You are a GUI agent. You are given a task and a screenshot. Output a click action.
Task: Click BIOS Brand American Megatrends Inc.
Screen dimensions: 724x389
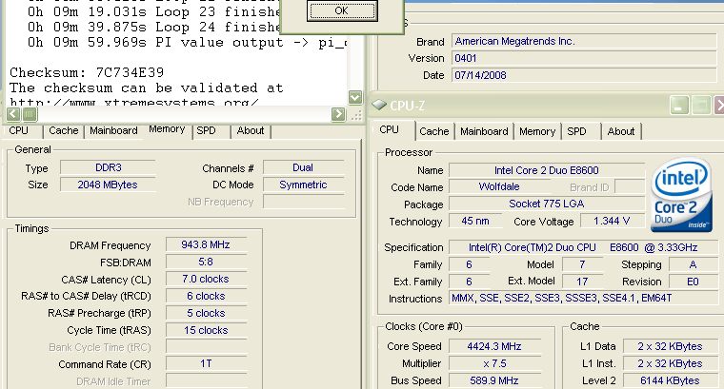pyautogui.click(x=584, y=41)
